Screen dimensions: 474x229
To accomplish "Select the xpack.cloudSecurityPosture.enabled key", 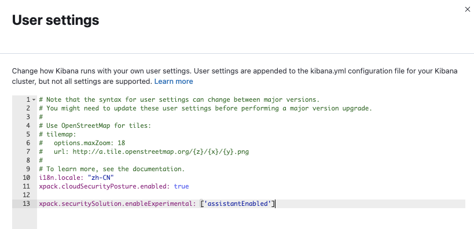I will click(104, 186).
